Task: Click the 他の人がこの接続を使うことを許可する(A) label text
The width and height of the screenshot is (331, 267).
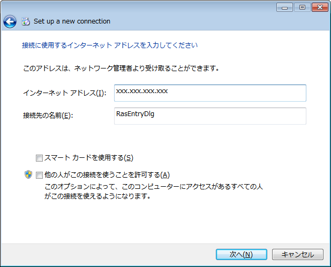Action: pyautogui.click(x=107, y=175)
